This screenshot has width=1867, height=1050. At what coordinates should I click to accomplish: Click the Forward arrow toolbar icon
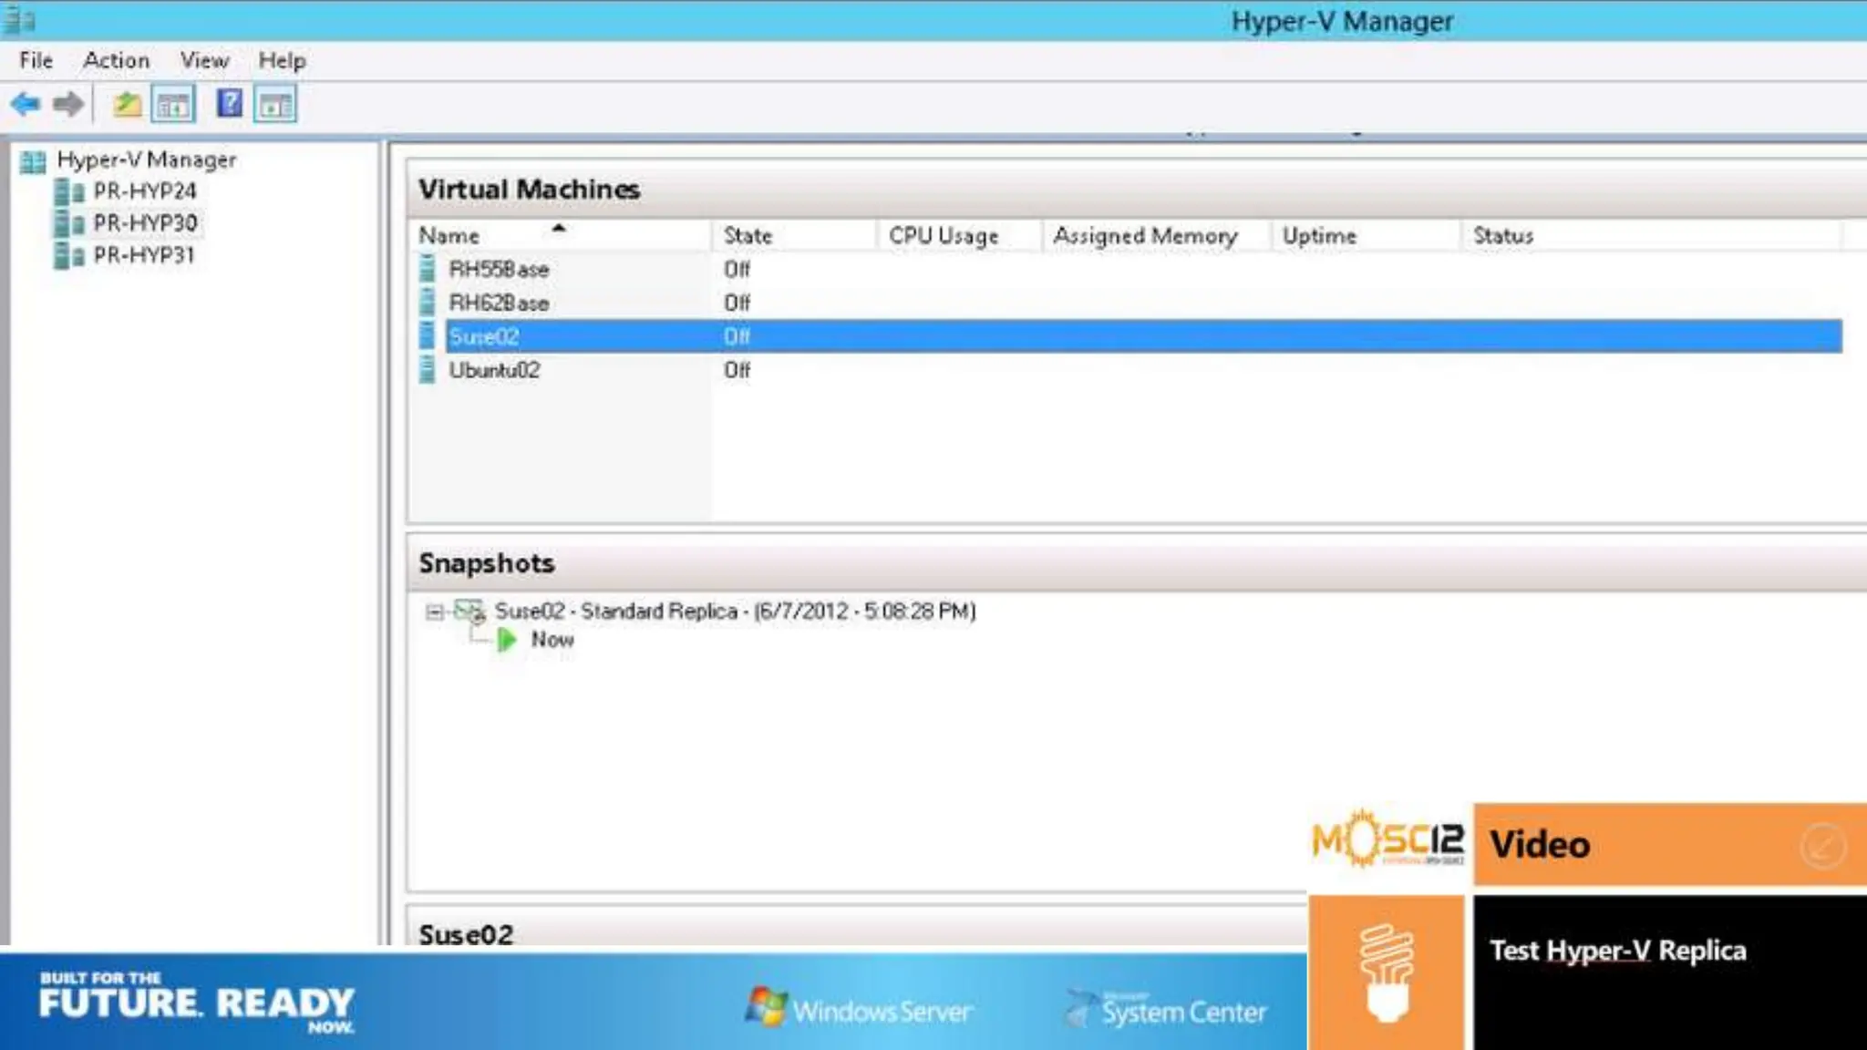click(x=68, y=104)
